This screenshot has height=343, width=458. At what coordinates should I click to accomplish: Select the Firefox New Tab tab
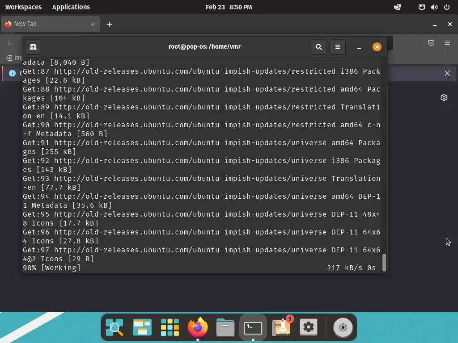coord(50,24)
